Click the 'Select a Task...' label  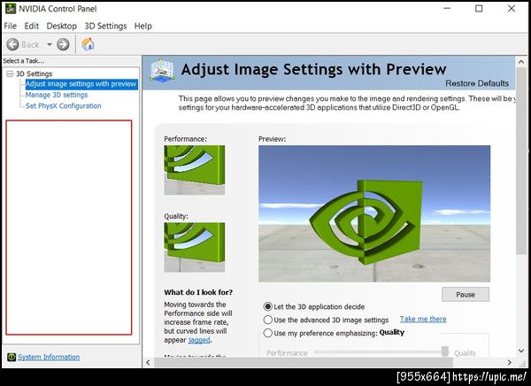point(24,61)
